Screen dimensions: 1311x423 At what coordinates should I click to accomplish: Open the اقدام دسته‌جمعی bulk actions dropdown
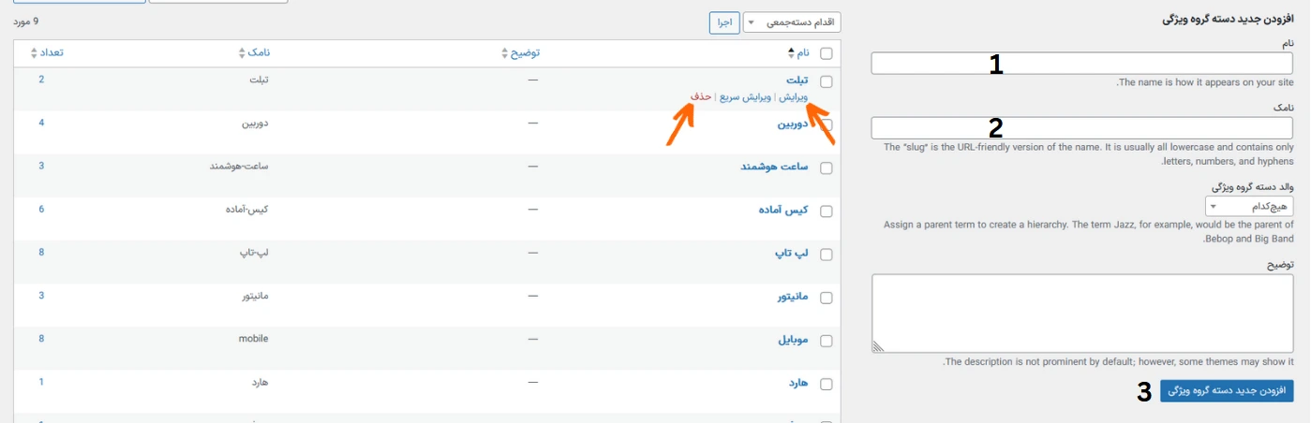click(792, 22)
